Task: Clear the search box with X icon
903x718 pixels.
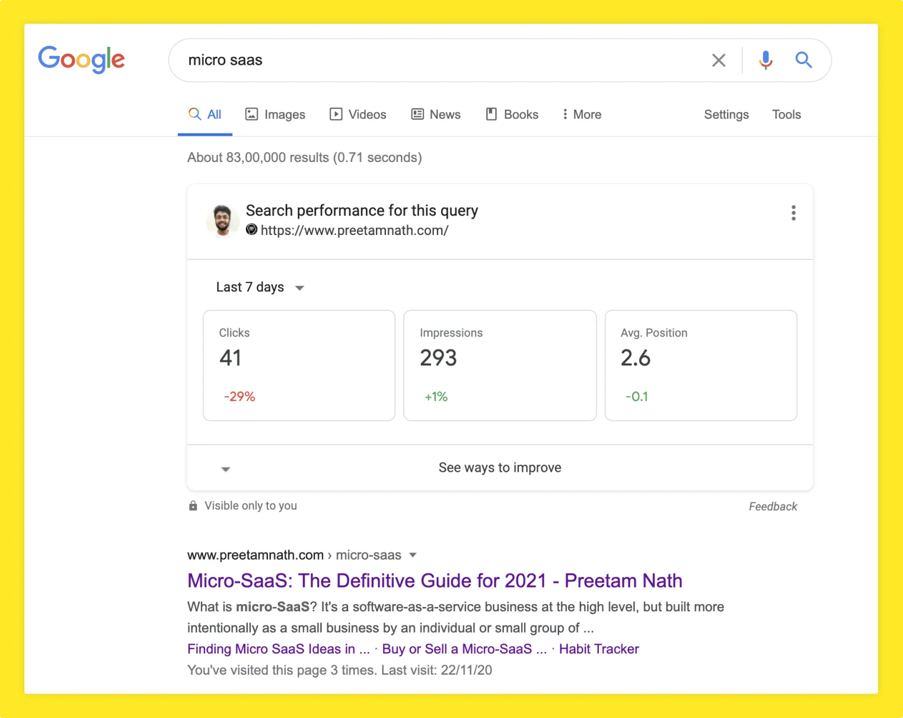Action: [x=718, y=60]
